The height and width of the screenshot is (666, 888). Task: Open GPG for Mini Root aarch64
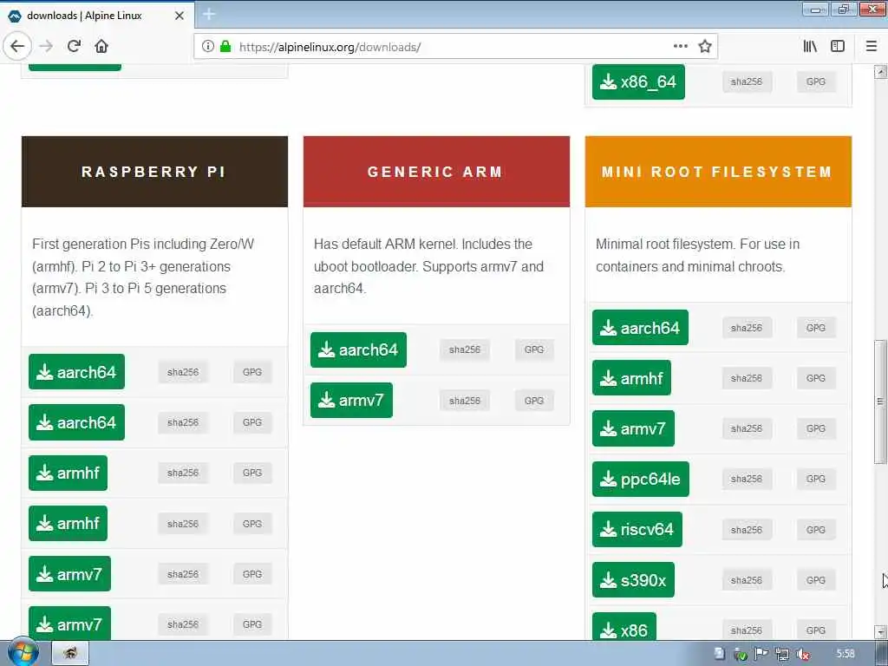click(815, 328)
